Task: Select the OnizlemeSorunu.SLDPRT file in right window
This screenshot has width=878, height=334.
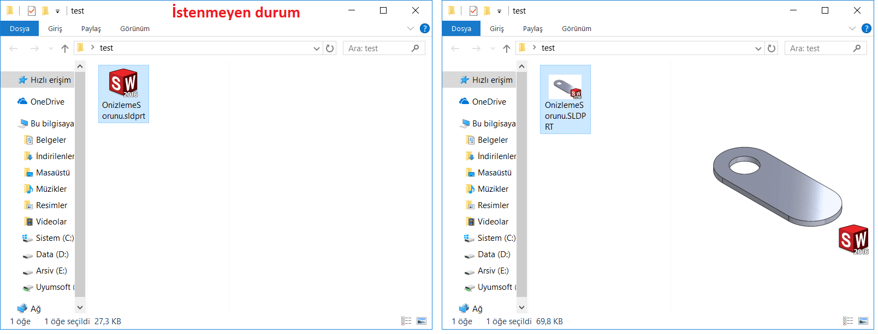Action: 565,99
